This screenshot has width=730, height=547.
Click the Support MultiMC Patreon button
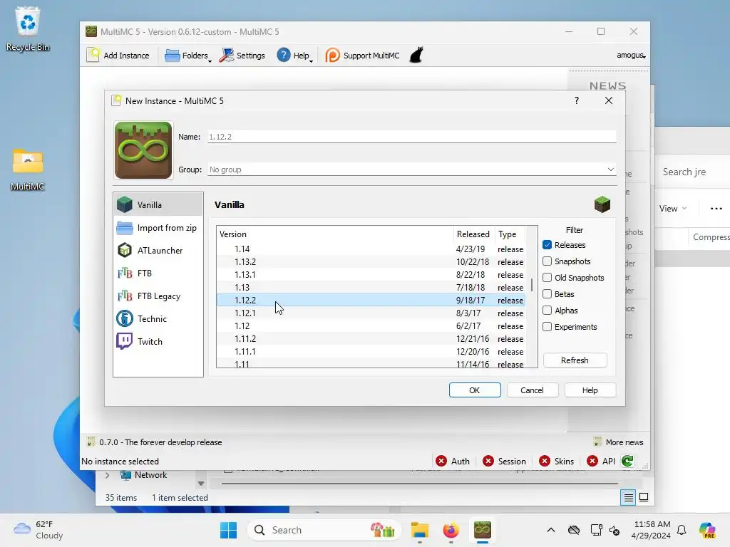(x=362, y=56)
